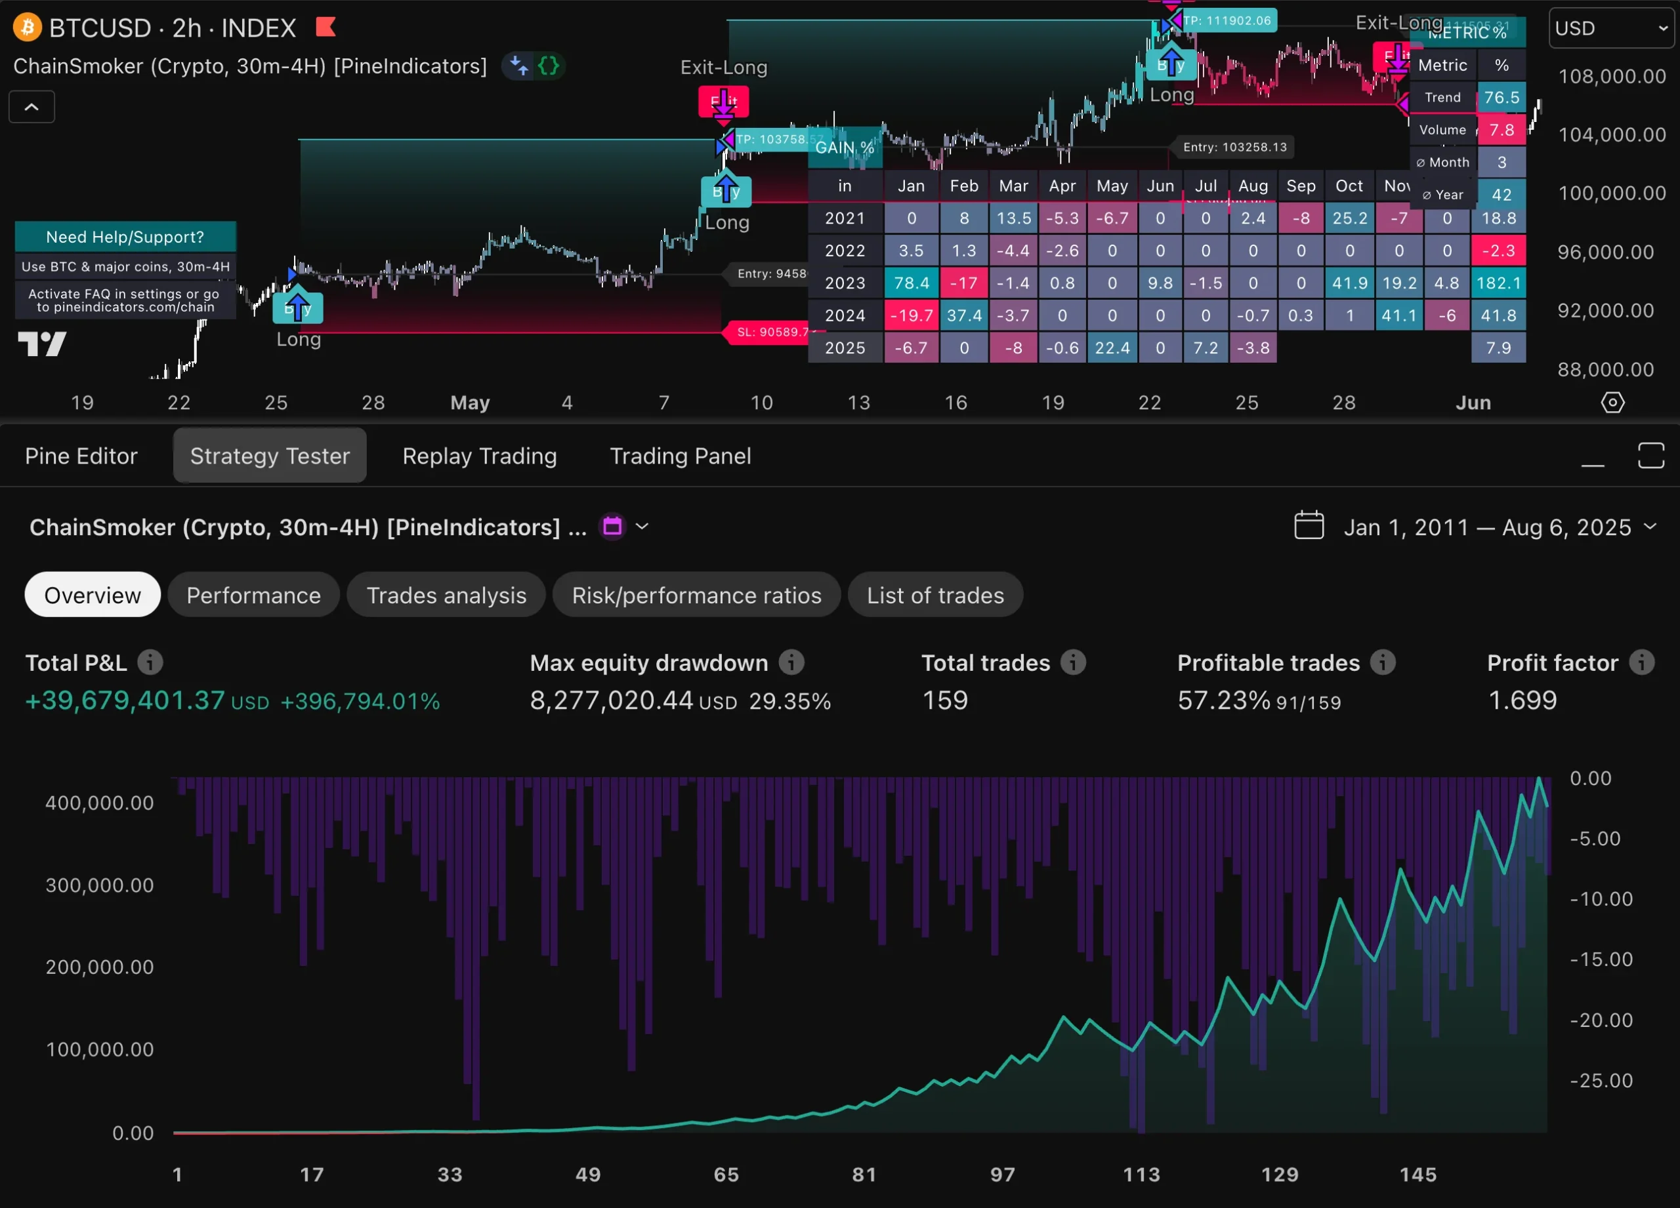The image size is (1680, 1208).
Task: Click the 2025 May cell 22.4
Action: coord(1112,348)
